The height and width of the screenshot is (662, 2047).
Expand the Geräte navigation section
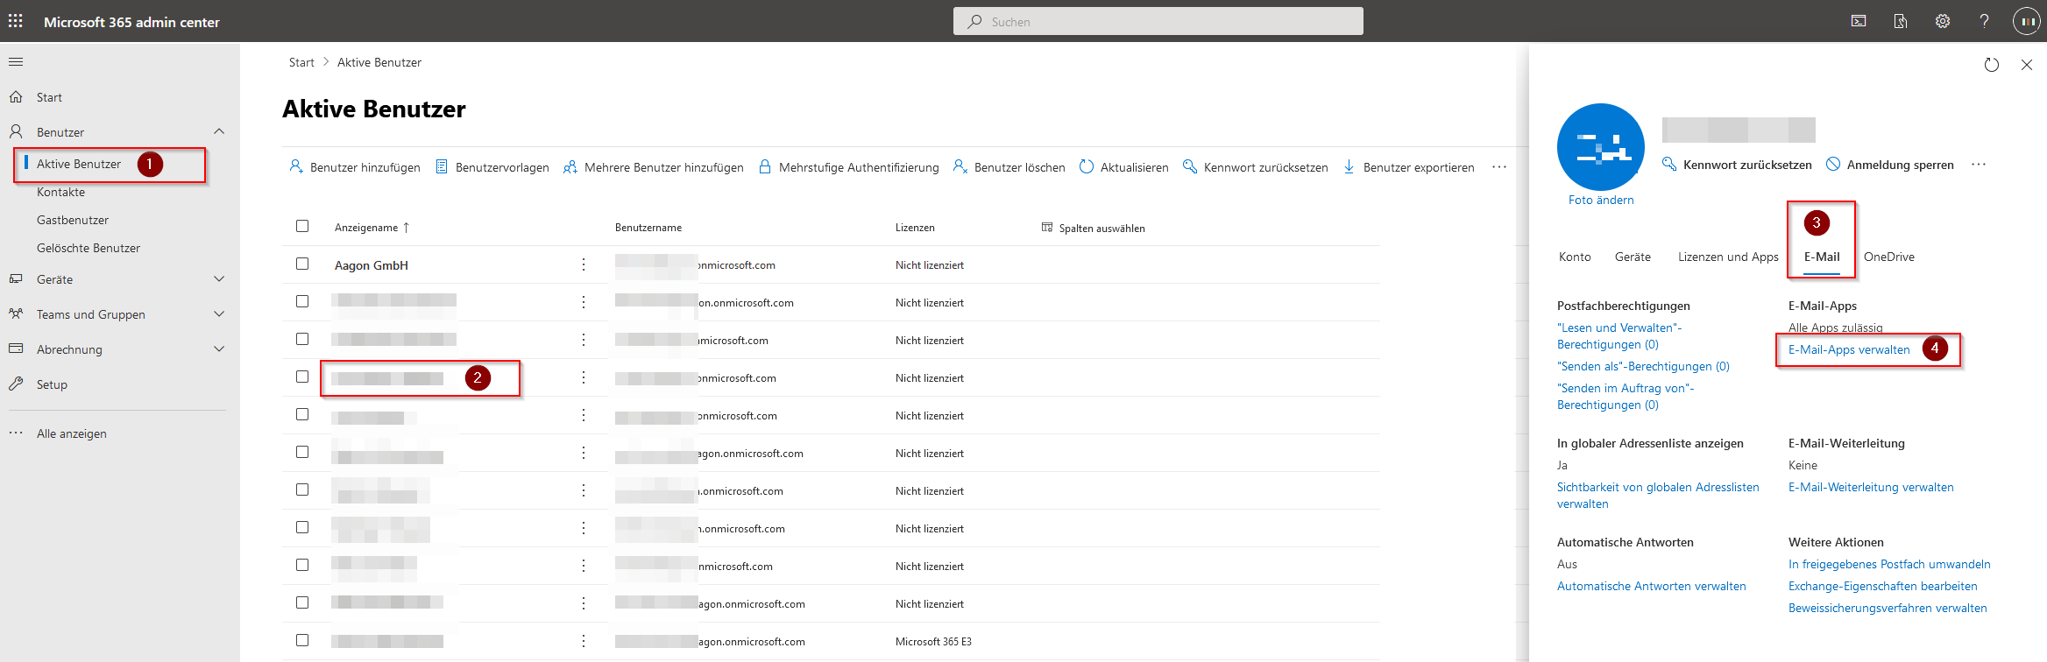coord(219,279)
